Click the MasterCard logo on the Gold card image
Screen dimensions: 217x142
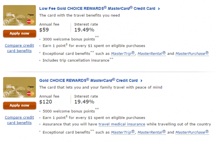pyautogui.click(x=30, y=93)
